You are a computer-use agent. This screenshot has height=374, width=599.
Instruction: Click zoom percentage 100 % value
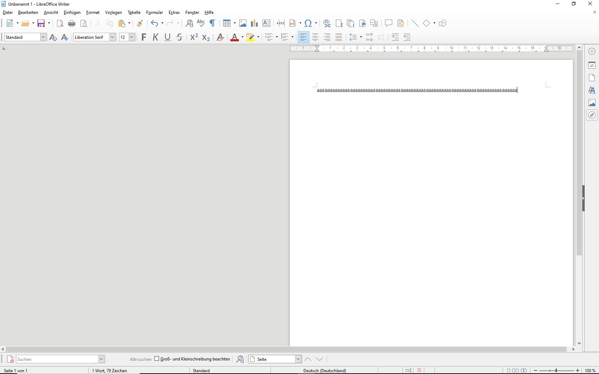click(590, 371)
